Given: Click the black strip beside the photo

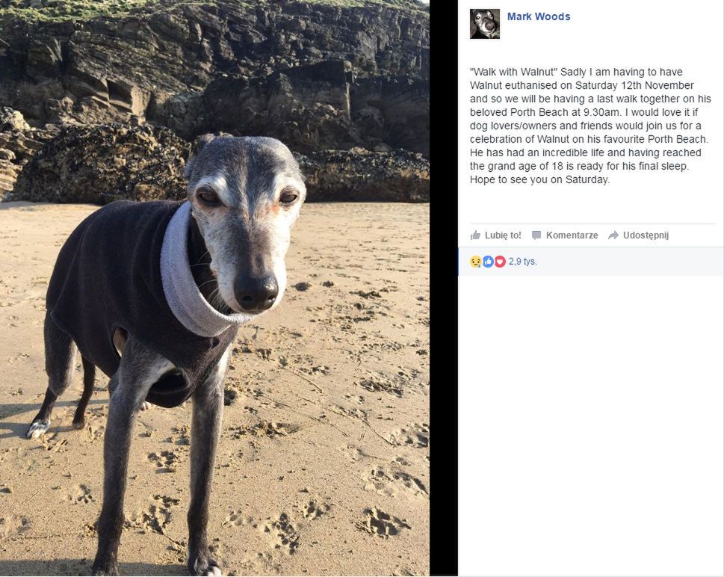Looking at the screenshot, I should point(444,288).
